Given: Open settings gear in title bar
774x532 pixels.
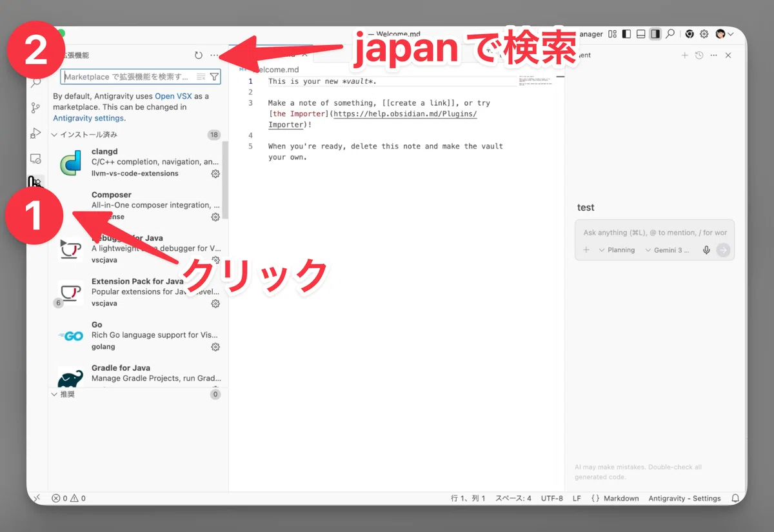Looking at the screenshot, I should pyautogui.click(x=704, y=34).
